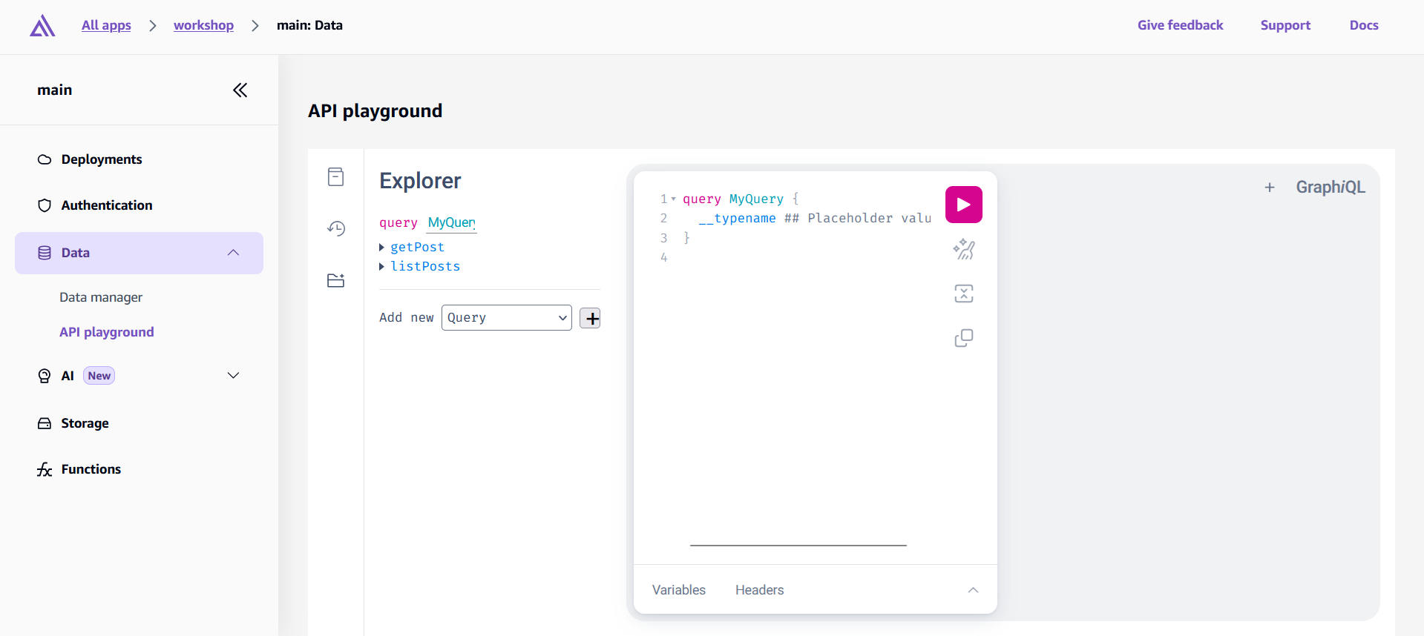Click the query editor horizontal scrollbar

click(x=798, y=546)
